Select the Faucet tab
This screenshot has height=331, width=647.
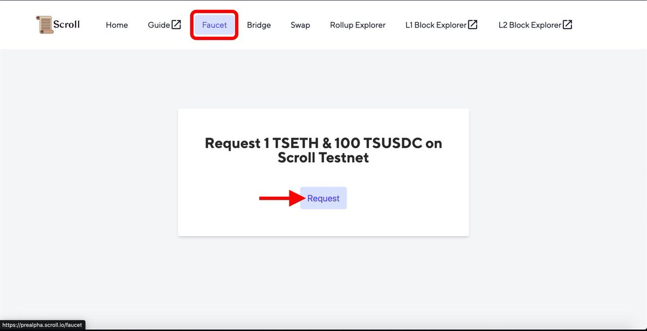[x=215, y=25]
